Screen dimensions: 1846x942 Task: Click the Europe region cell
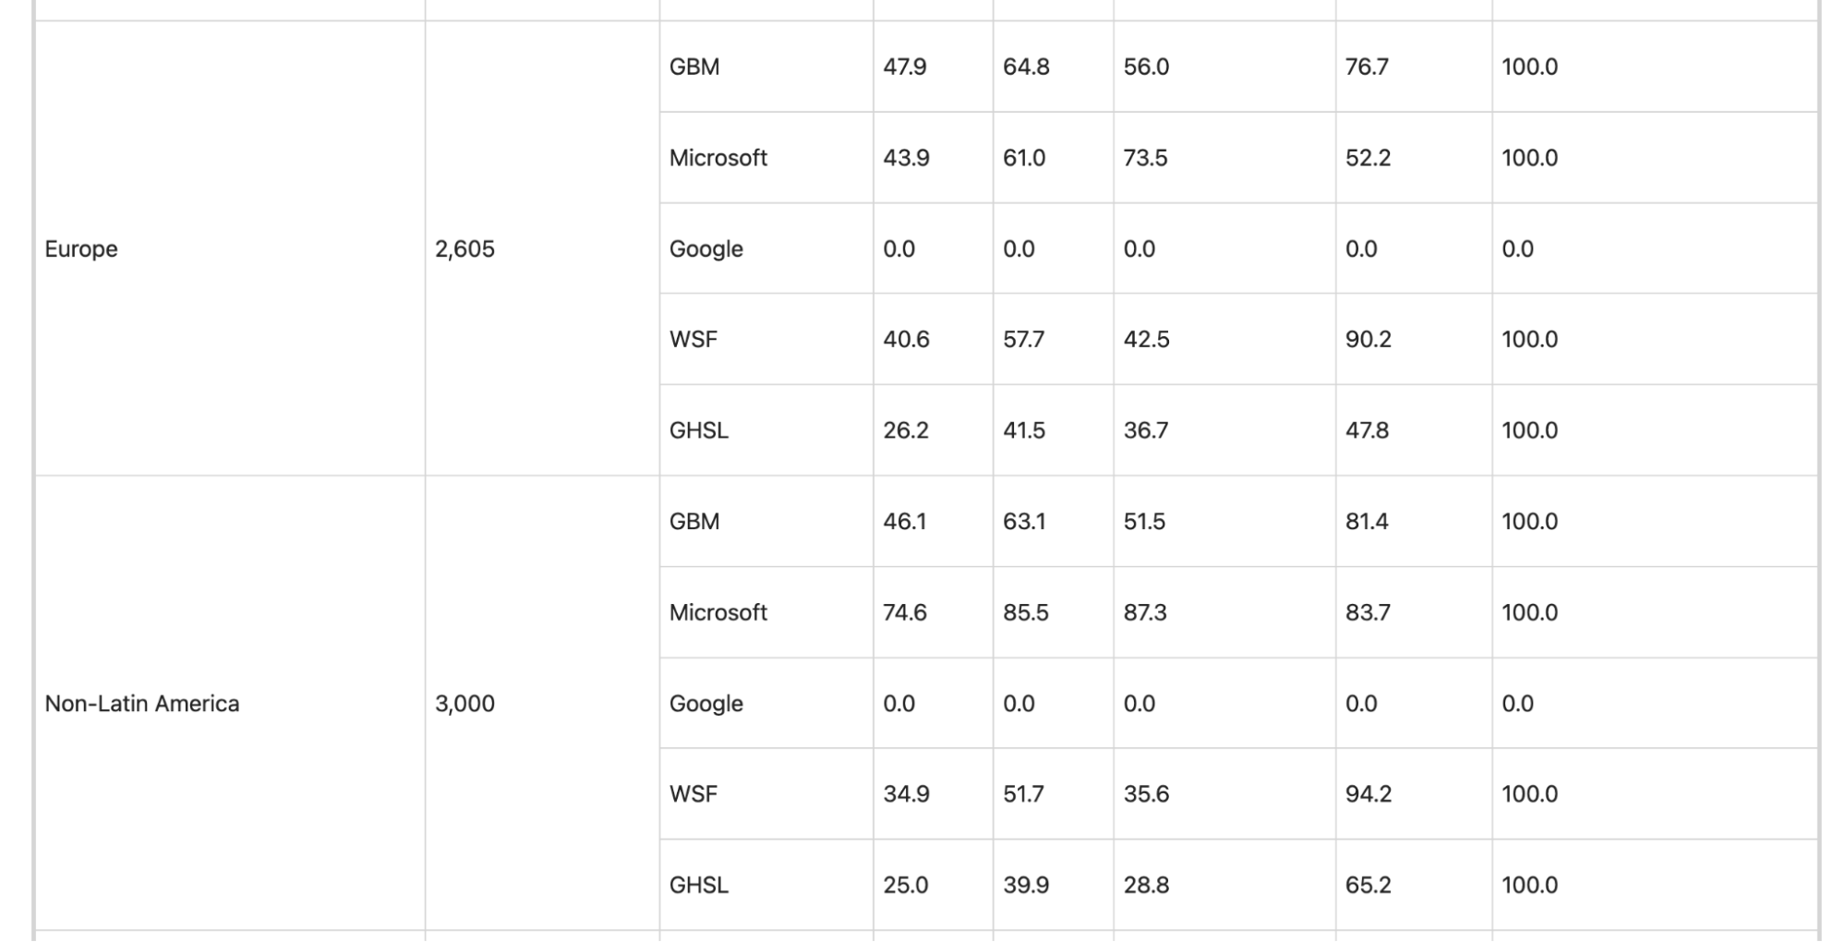230,248
